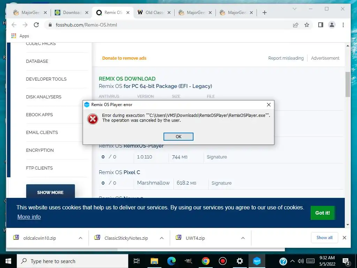Click Report misleading link
Image resolution: width=357 pixels, height=268 pixels.
286,58
